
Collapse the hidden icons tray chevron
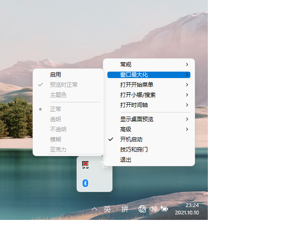point(95,209)
